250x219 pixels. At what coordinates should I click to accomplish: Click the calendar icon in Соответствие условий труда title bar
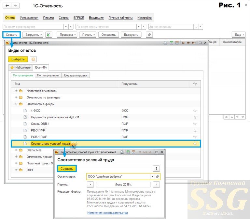[x=133, y=152]
